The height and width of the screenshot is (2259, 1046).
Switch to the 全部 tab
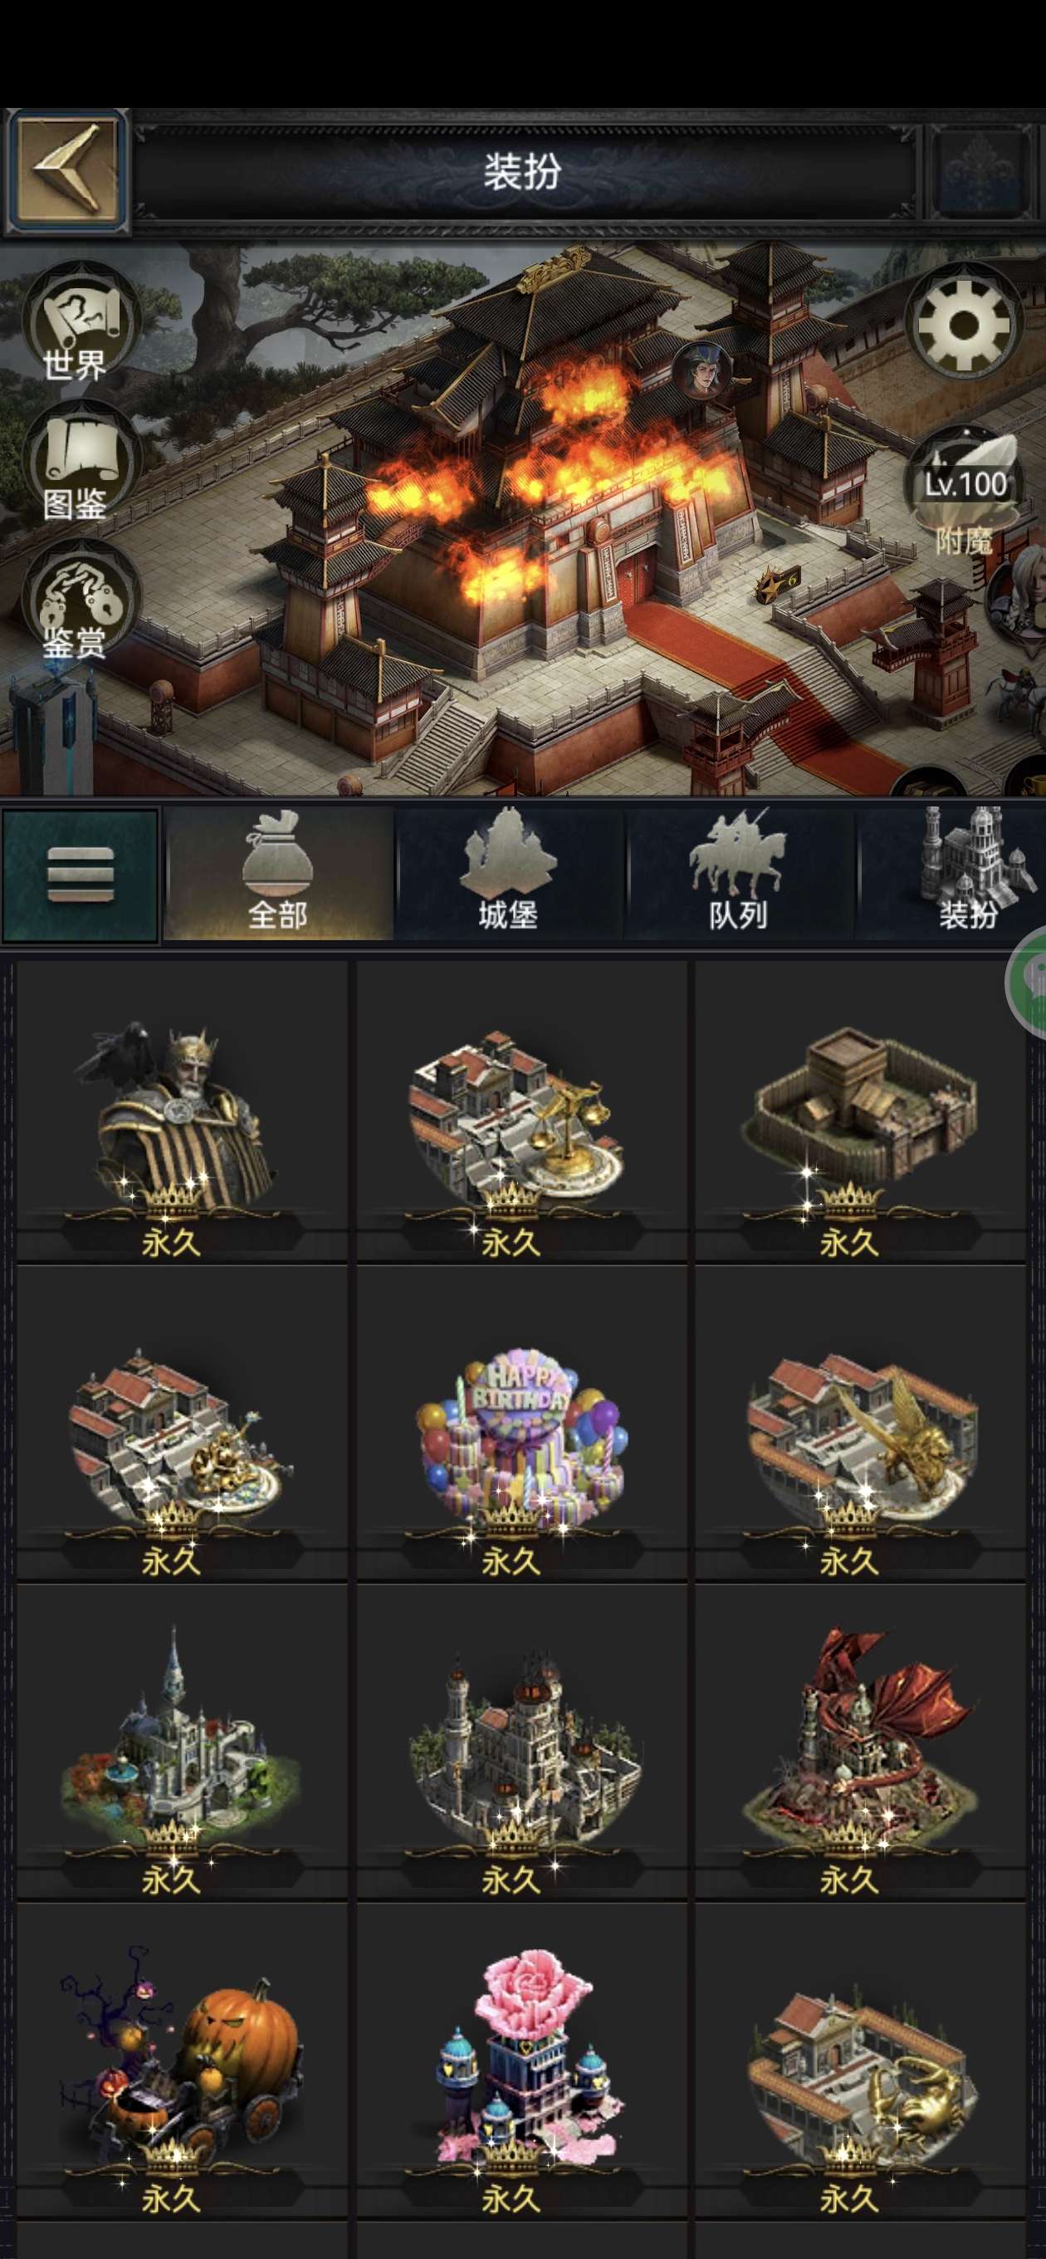coord(278,875)
